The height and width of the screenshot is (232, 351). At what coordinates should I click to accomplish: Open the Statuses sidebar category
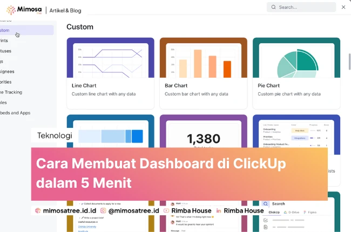pos(5,51)
